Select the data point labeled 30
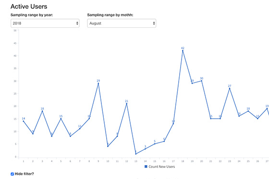The width and height of the screenshot is (269, 179). point(202,81)
